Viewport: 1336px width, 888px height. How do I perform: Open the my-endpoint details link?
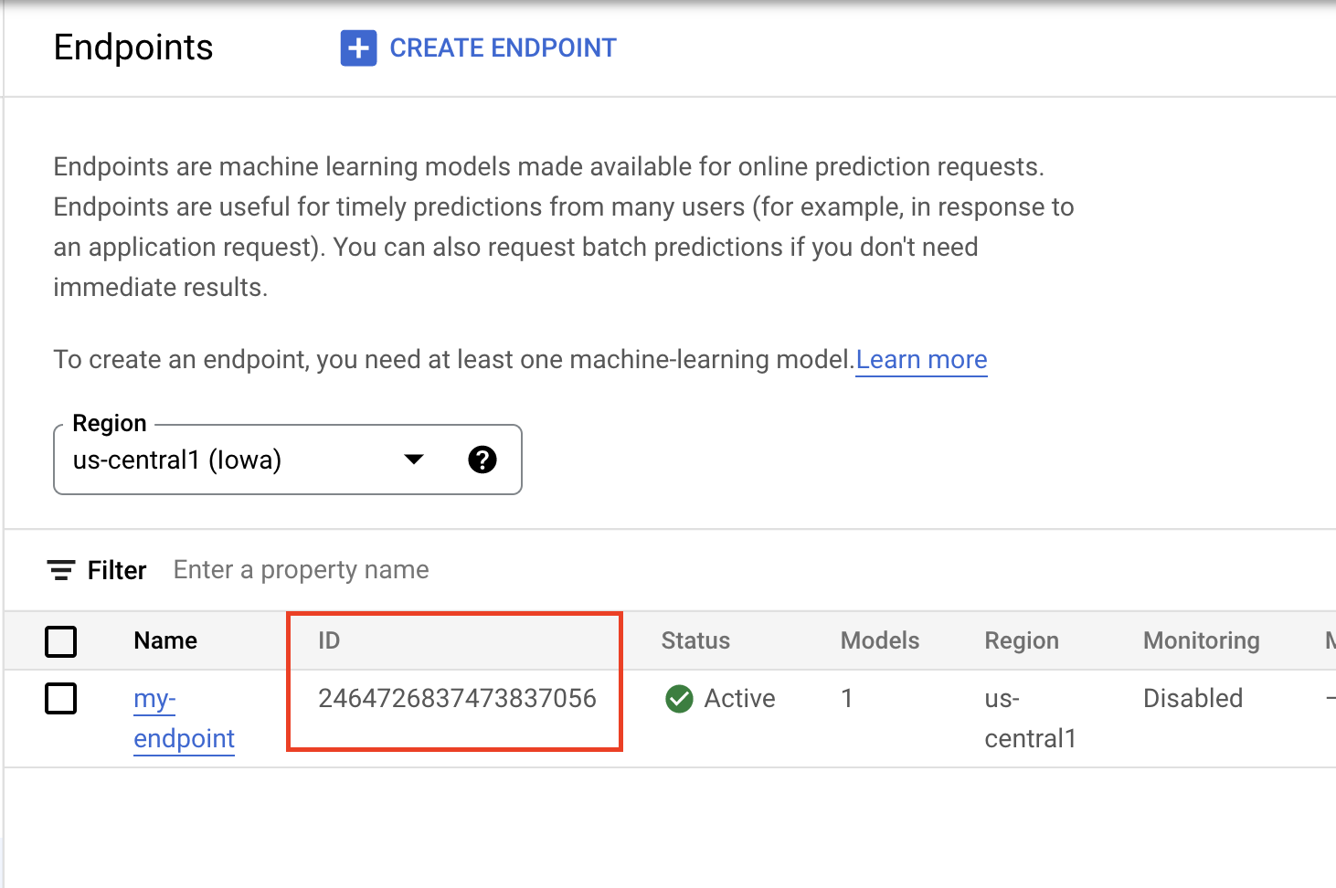pyautogui.click(x=183, y=718)
